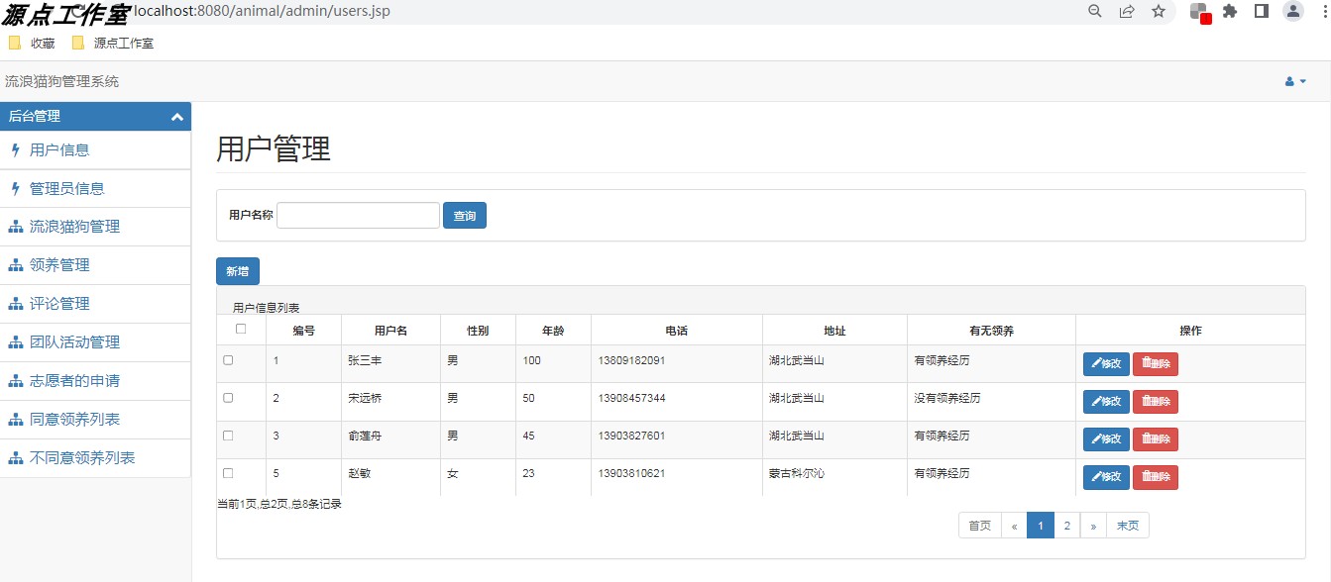Click the lightning icon next to 管理员信息

(16, 188)
